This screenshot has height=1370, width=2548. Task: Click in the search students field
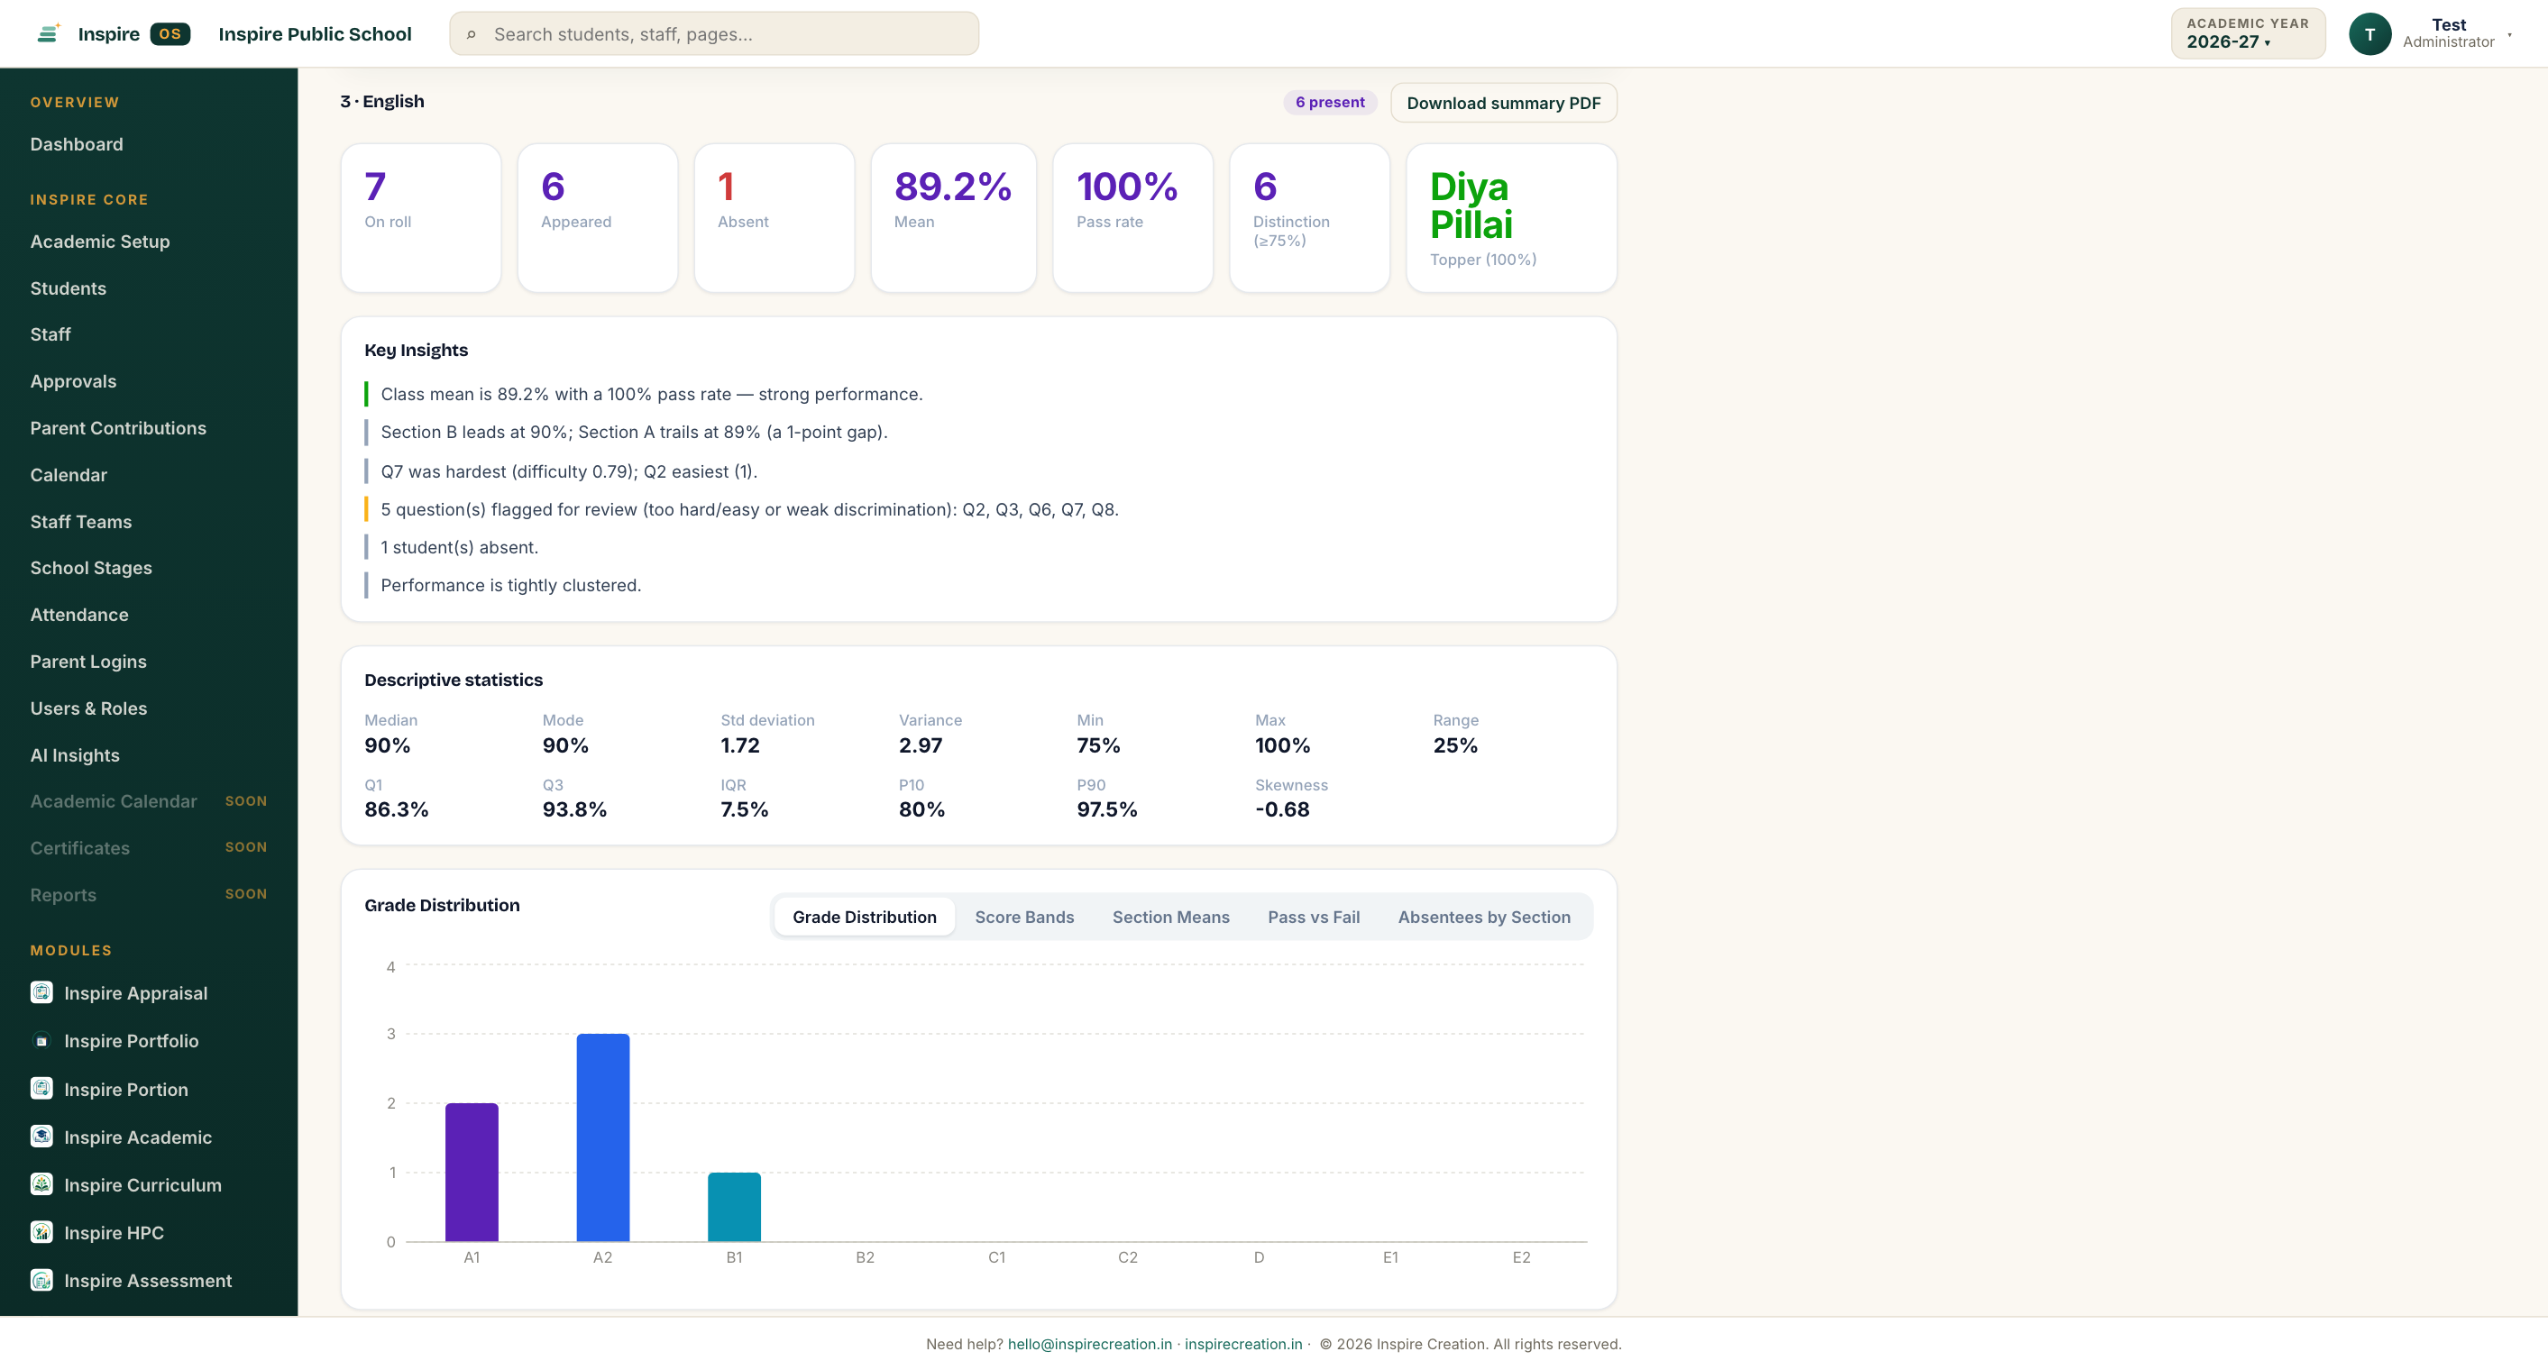[714, 33]
